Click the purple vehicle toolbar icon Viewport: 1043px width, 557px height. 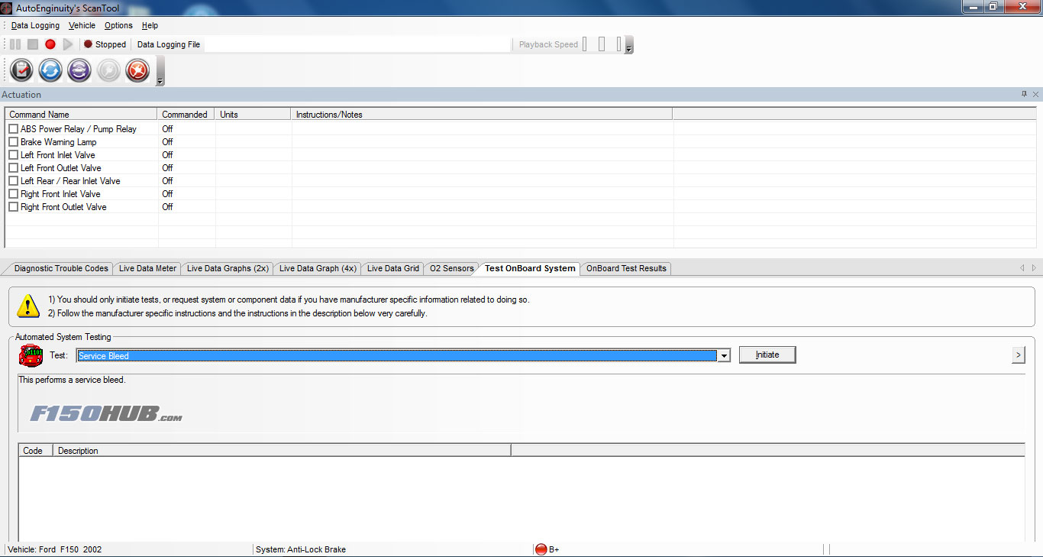click(x=79, y=70)
